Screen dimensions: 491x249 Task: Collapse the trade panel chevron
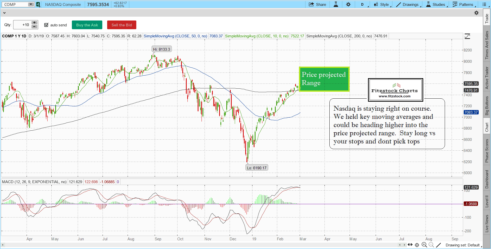tap(4, 13)
